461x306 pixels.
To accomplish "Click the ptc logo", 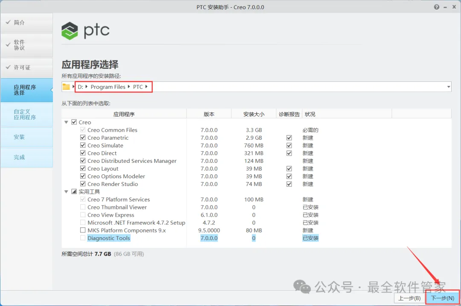I will pyautogui.click(x=85, y=31).
